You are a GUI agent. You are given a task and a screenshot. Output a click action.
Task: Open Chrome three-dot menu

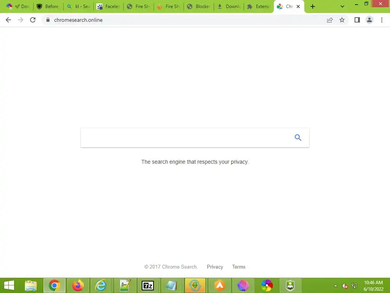pos(382,20)
